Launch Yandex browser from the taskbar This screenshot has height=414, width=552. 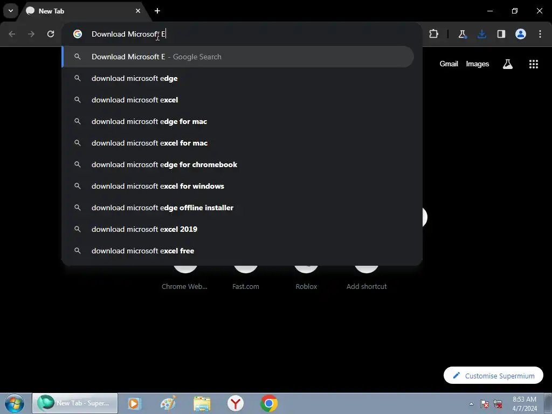pyautogui.click(x=236, y=403)
